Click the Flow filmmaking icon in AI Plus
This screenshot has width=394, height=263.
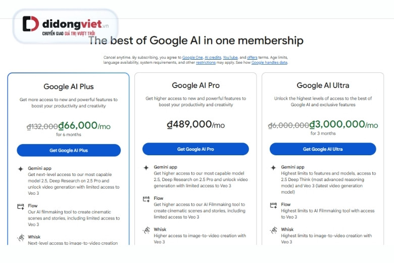tap(21, 206)
